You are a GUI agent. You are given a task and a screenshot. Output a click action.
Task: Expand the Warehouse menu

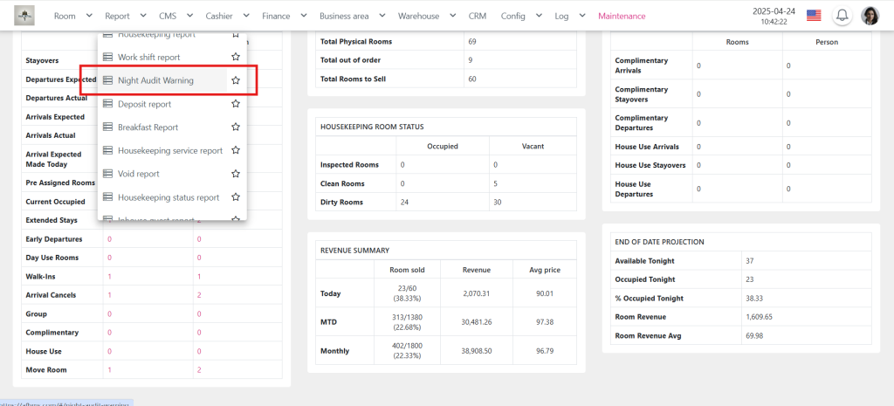coord(425,16)
